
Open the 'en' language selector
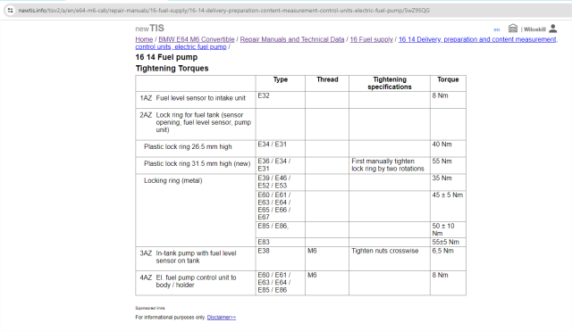point(497,29)
